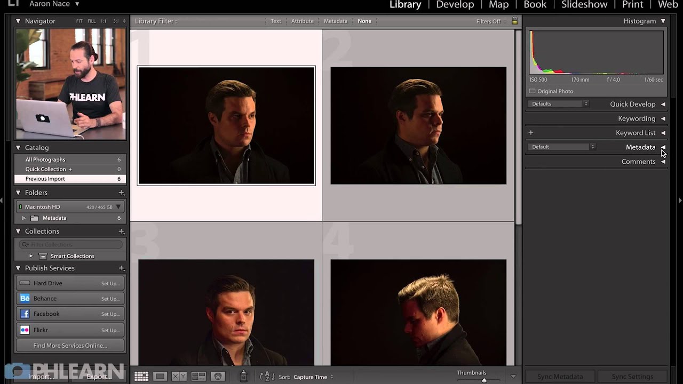Open the Print module
This screenshot has width=683, height=384.
click(x=633, y=5)
